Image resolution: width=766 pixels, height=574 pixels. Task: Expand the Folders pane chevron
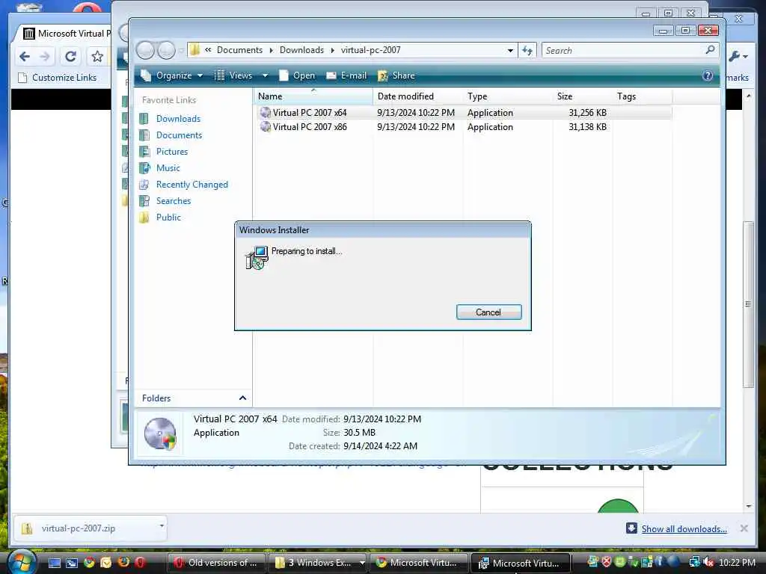tap(242, 398)
